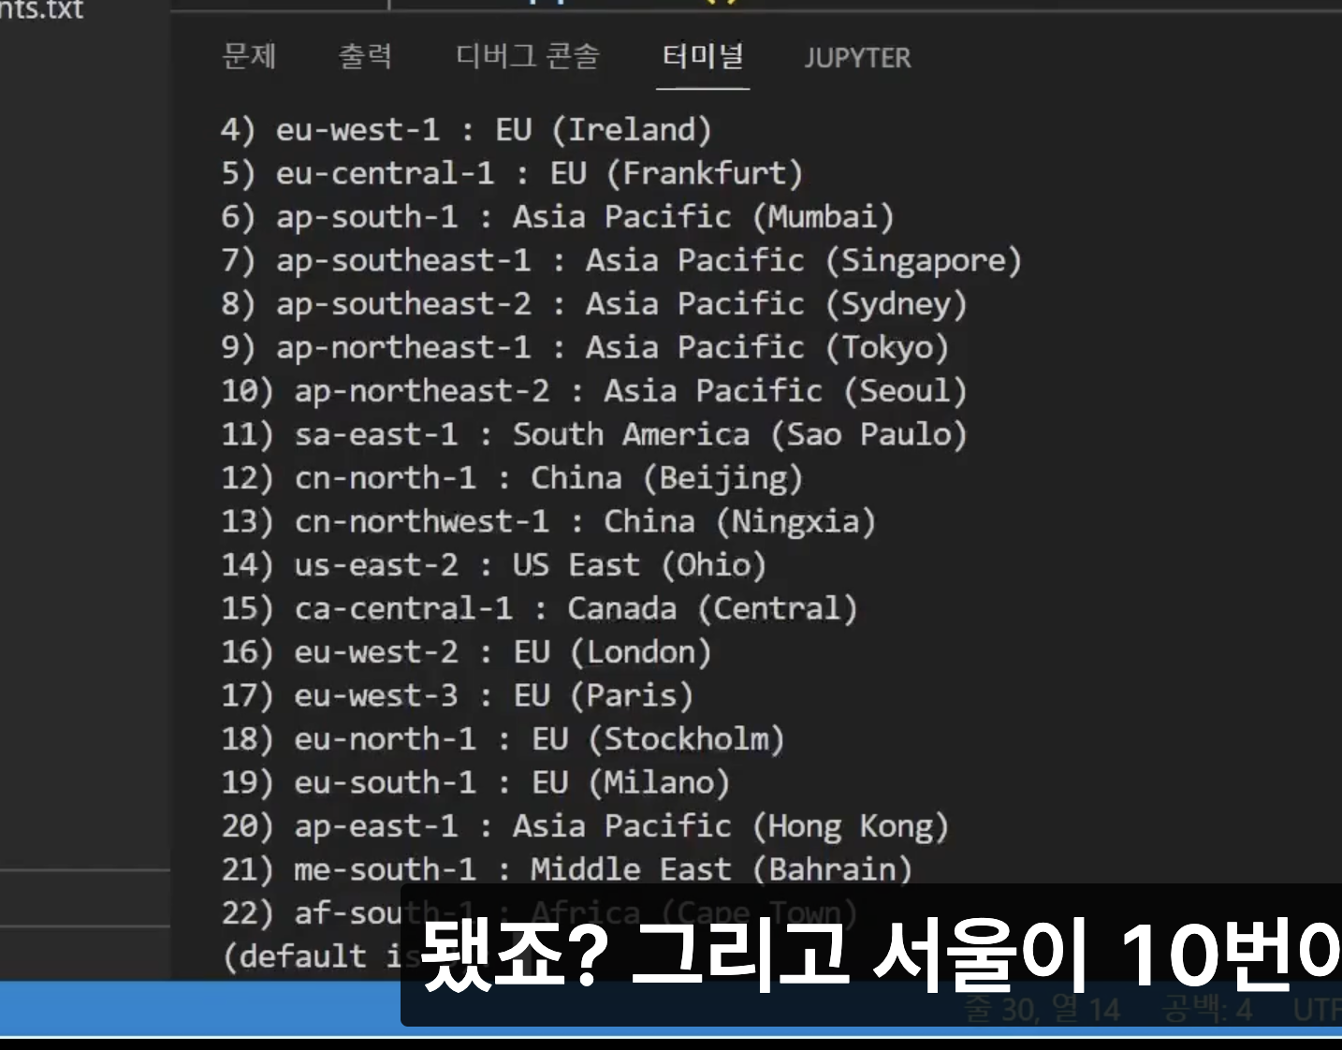Click the 'ap-northeast-1 : Asia Pacific (Tokyo)' line
The height and width of the screenshot is (1050, 1342).
point(585,347)
